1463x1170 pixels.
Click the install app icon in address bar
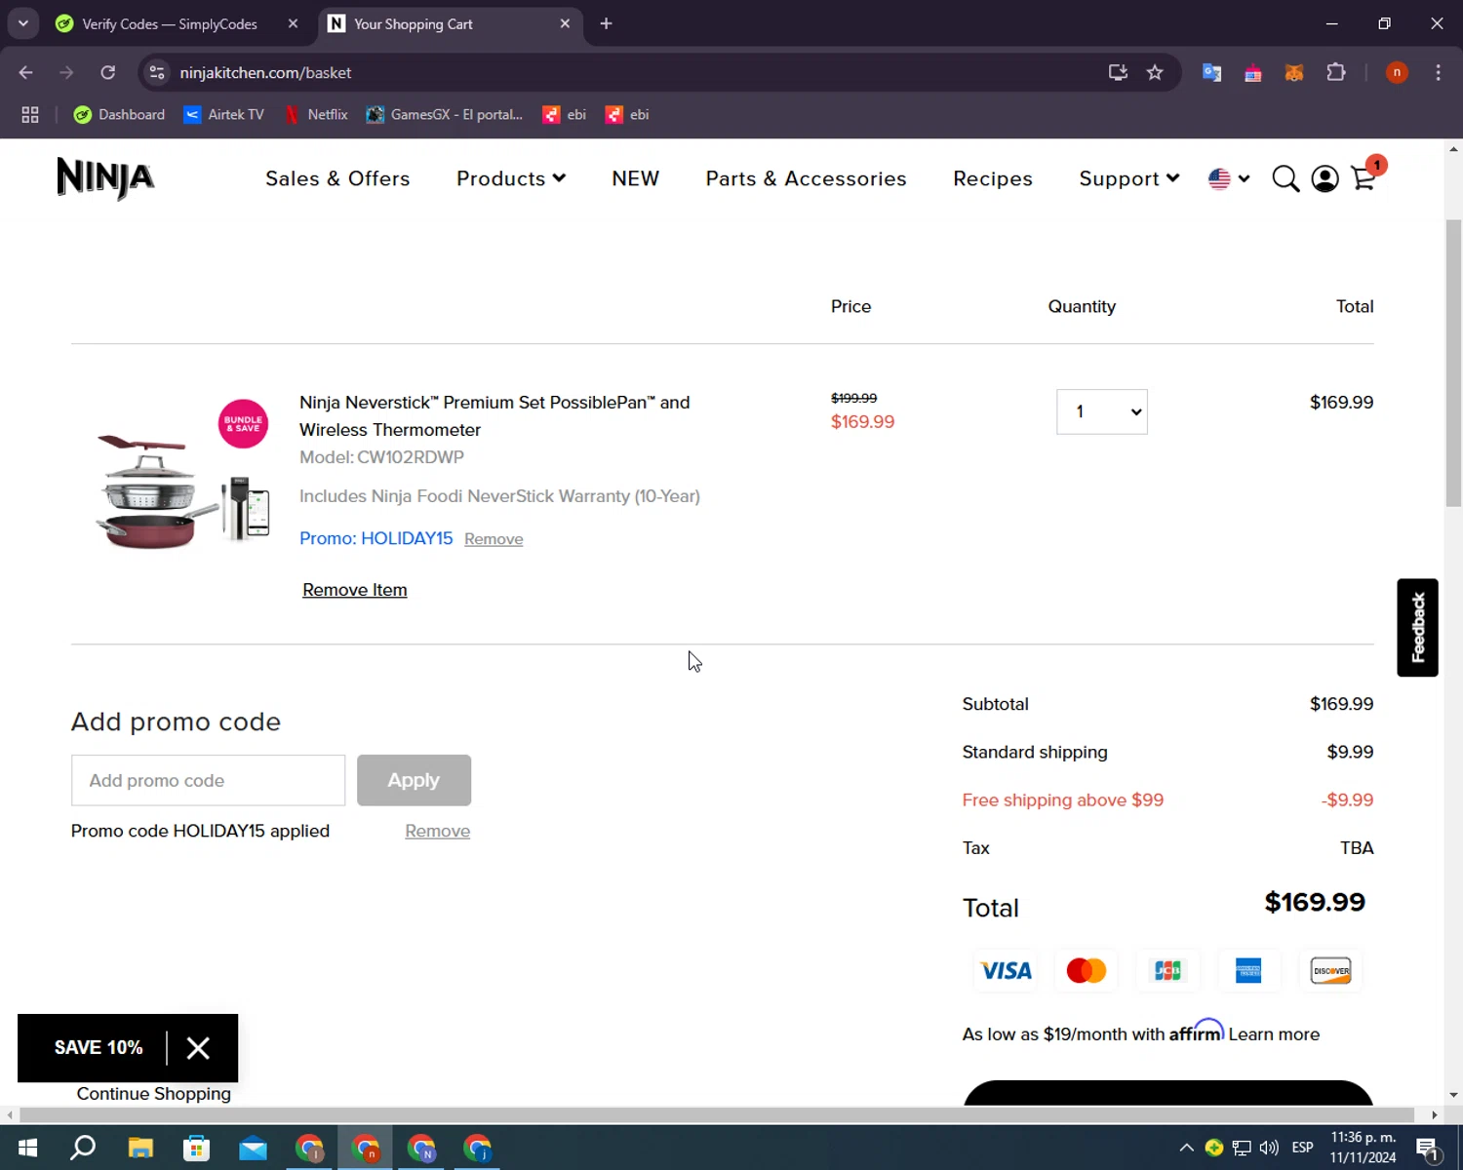pyautogui.click(x=1118, y=72)
